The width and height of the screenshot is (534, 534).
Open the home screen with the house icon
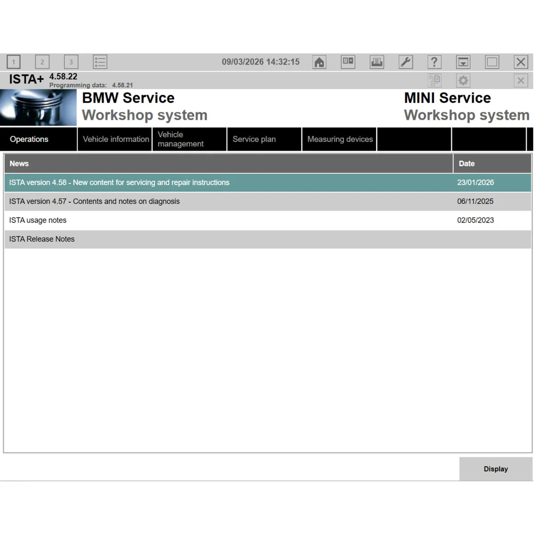tap(319, 62)
